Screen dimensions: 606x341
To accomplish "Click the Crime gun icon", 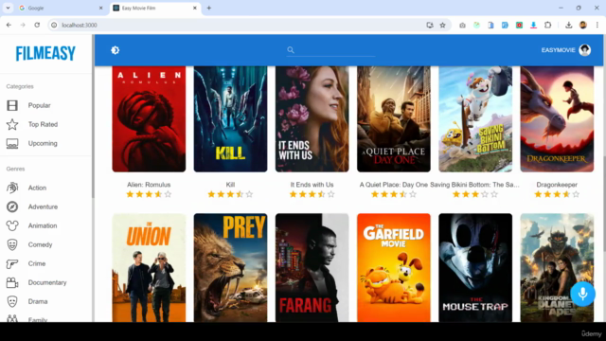I will pos(12,263).
